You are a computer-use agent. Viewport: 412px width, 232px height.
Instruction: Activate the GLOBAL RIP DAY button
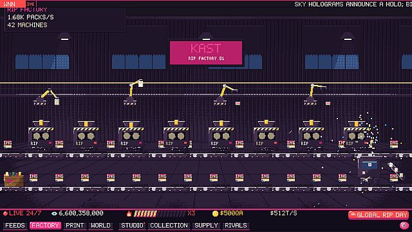pyautogui.click(x=378, y=215)
